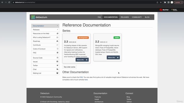Expand the Releases sidebar arrow
This screenshot has width=184, height=103.
tap(57, 30)
